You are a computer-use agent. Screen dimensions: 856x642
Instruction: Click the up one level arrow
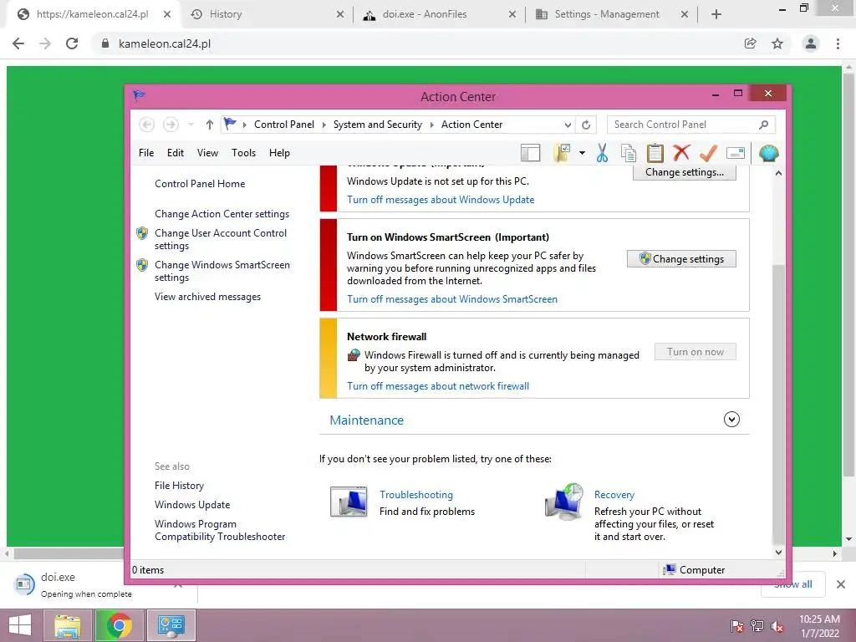209,125
